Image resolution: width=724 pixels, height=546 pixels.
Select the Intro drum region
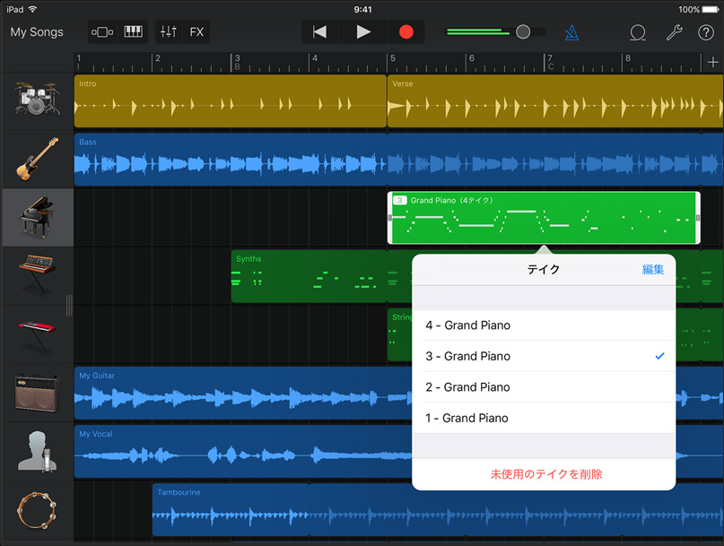230,100
